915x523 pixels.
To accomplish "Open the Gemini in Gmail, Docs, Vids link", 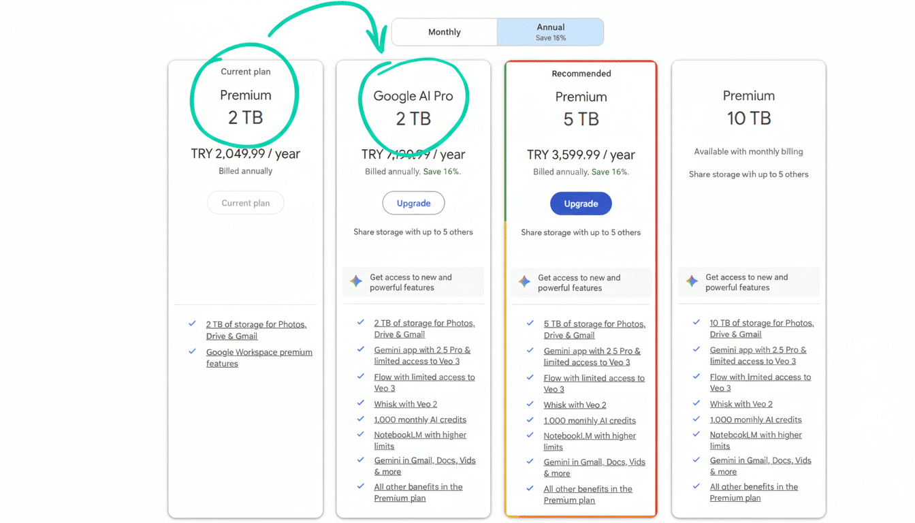I will (426, 466).
